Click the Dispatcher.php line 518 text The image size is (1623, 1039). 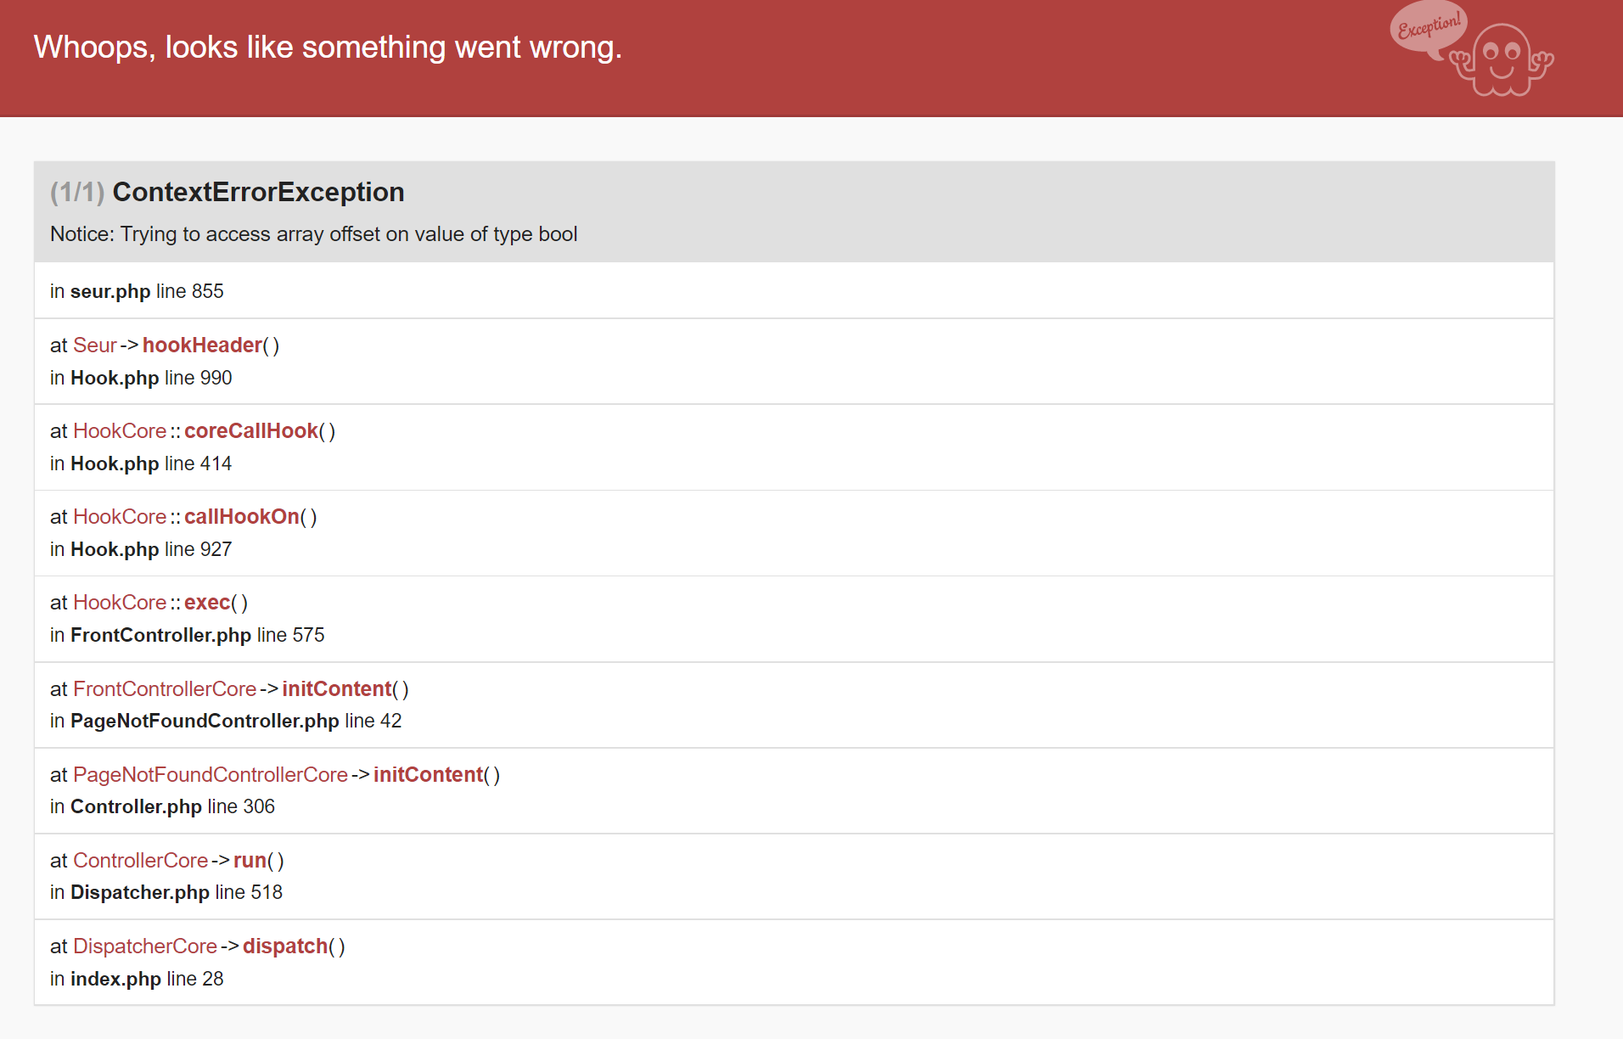166,892
